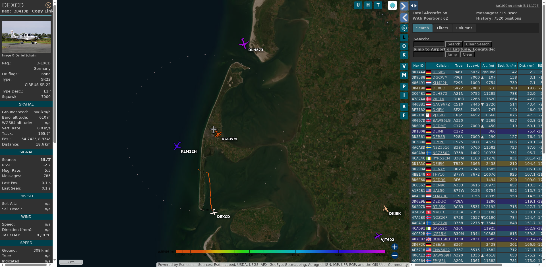
Task: Toggle the K map option button
Action: click(404, 55)
